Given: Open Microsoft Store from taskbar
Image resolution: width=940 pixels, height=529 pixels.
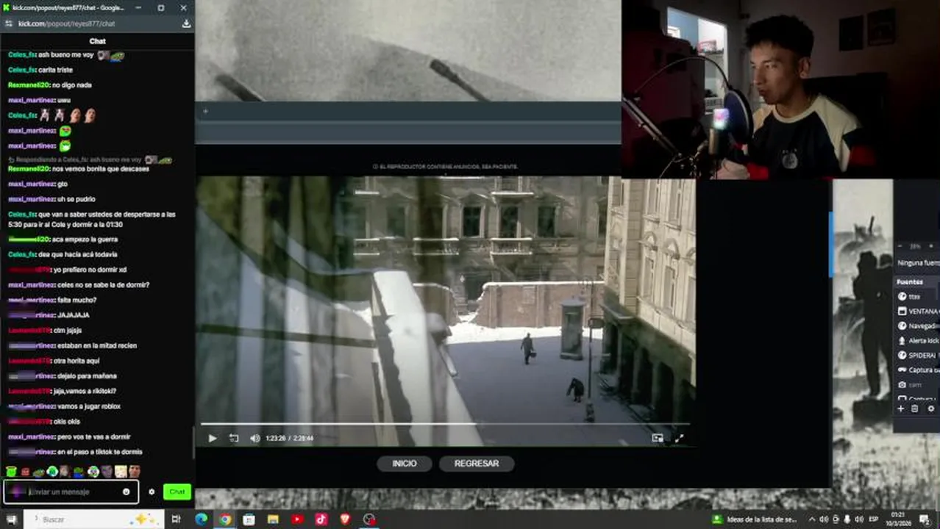Looking at the screenshot, I should [249, 519].
